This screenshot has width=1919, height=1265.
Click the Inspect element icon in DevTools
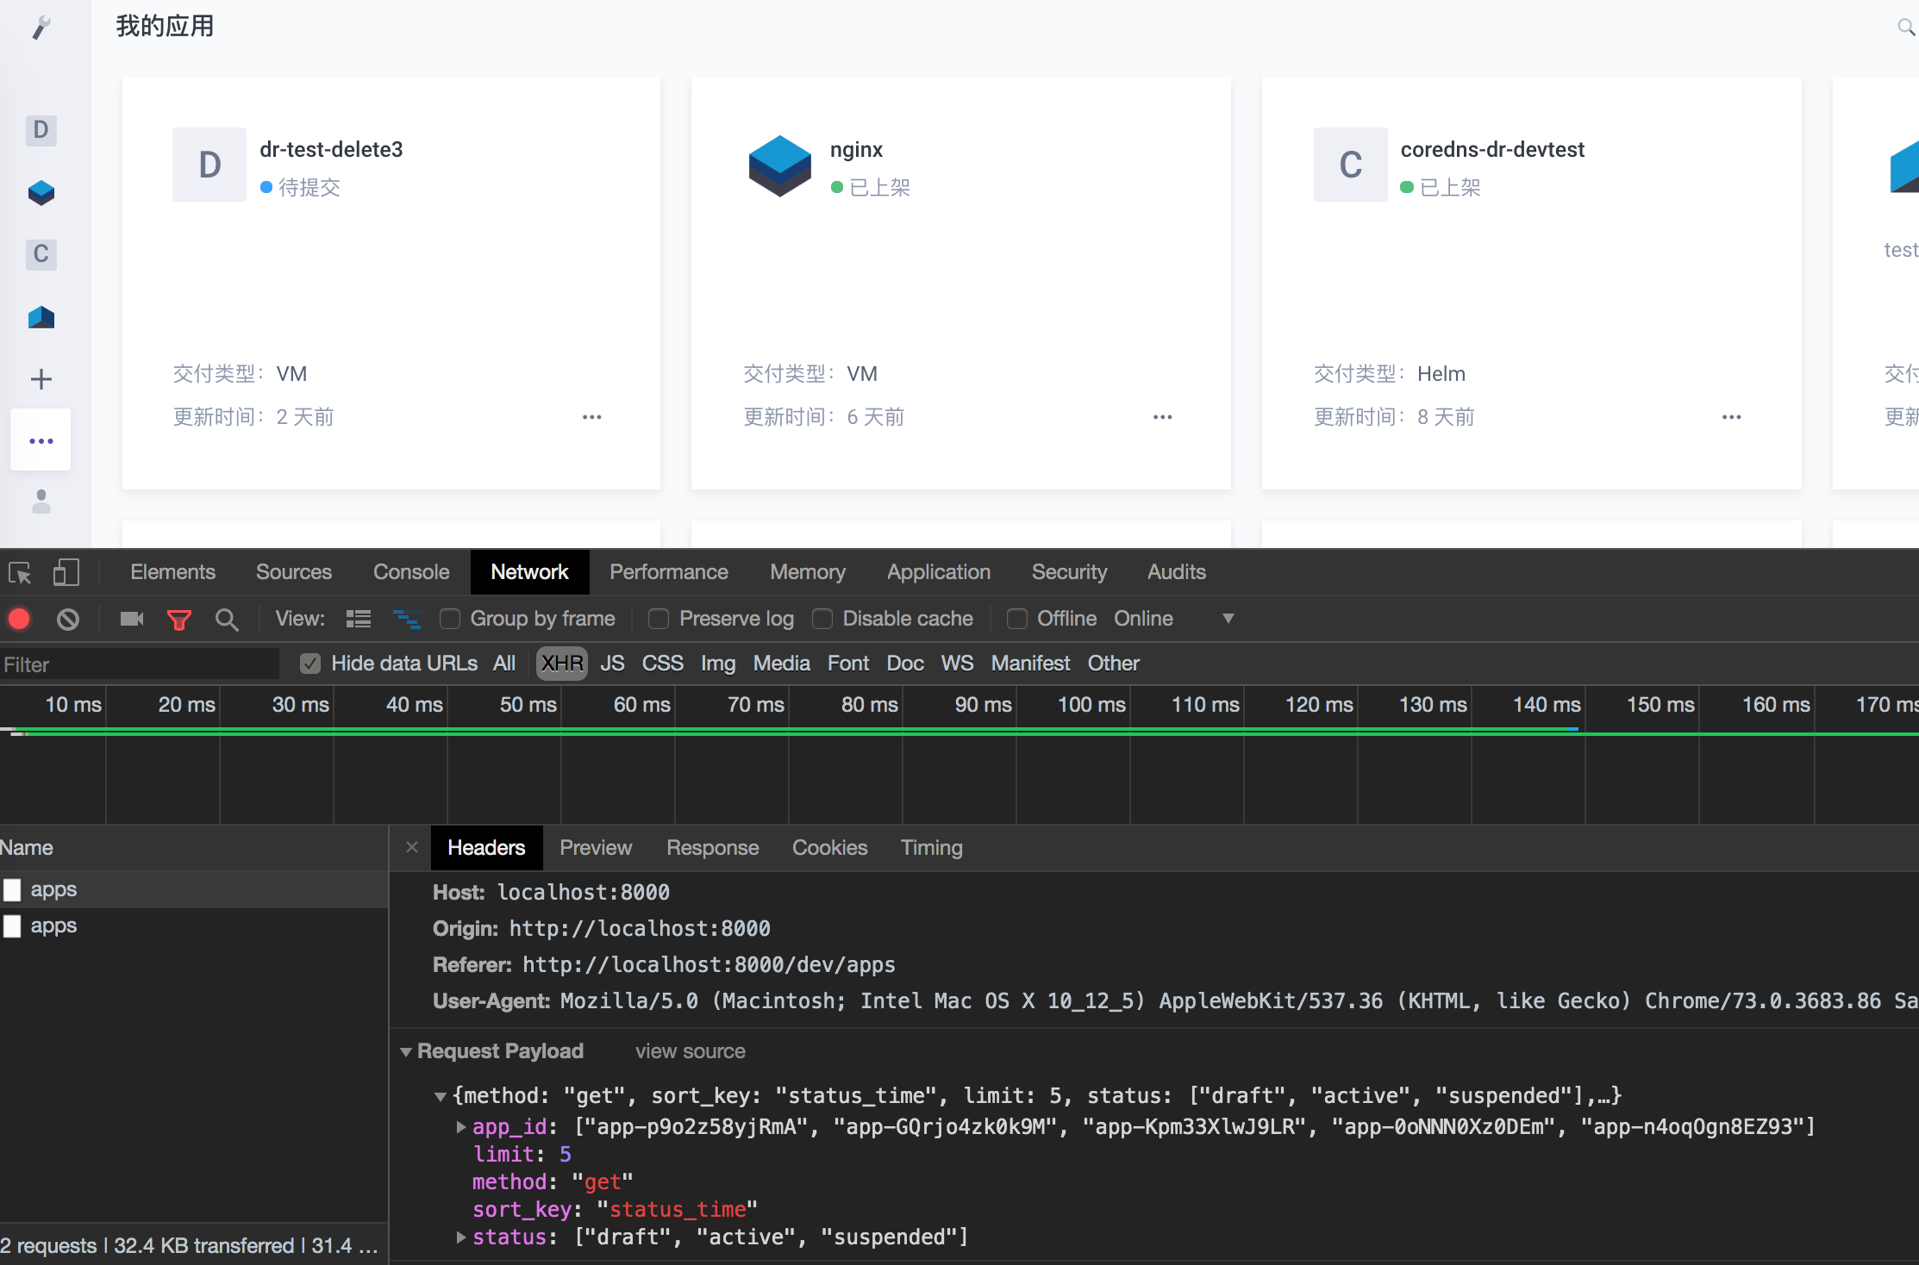pyautogui.click(x=19, y=572)
